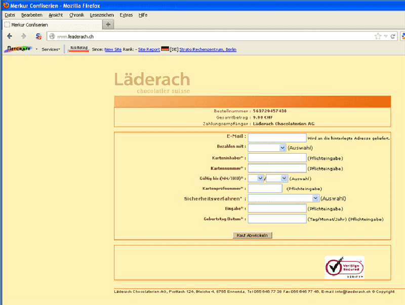Select the Merkur Confiserien tab

[x=53, y=25]
